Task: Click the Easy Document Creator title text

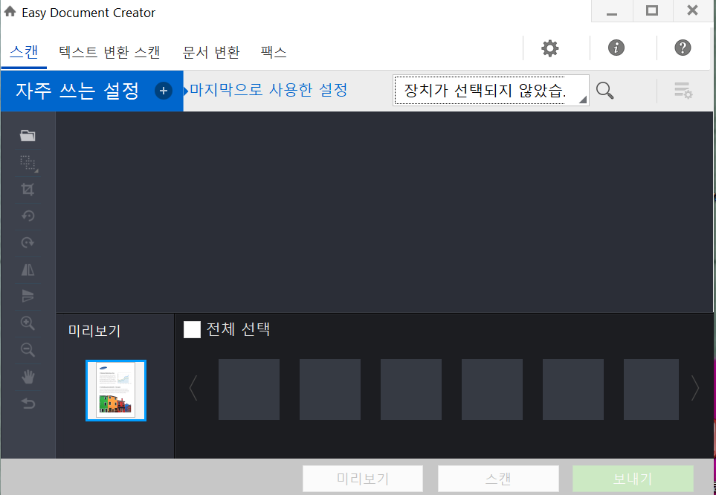Action: point(88,13)
